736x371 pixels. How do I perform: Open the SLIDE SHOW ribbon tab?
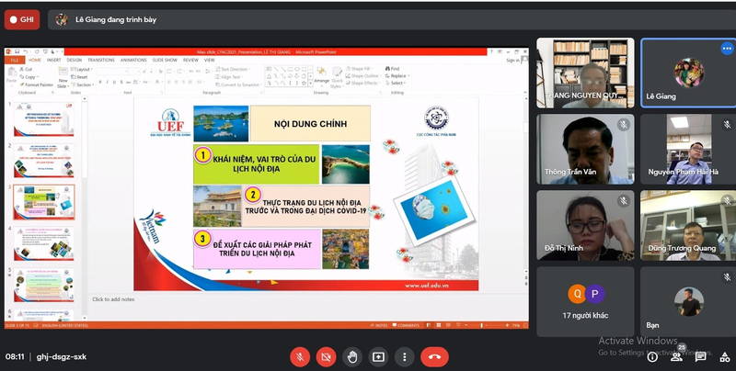(x=165, y=60)
